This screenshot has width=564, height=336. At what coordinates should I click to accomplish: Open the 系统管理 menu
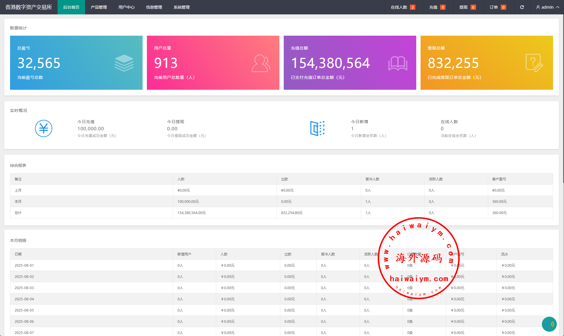(181, 7)
